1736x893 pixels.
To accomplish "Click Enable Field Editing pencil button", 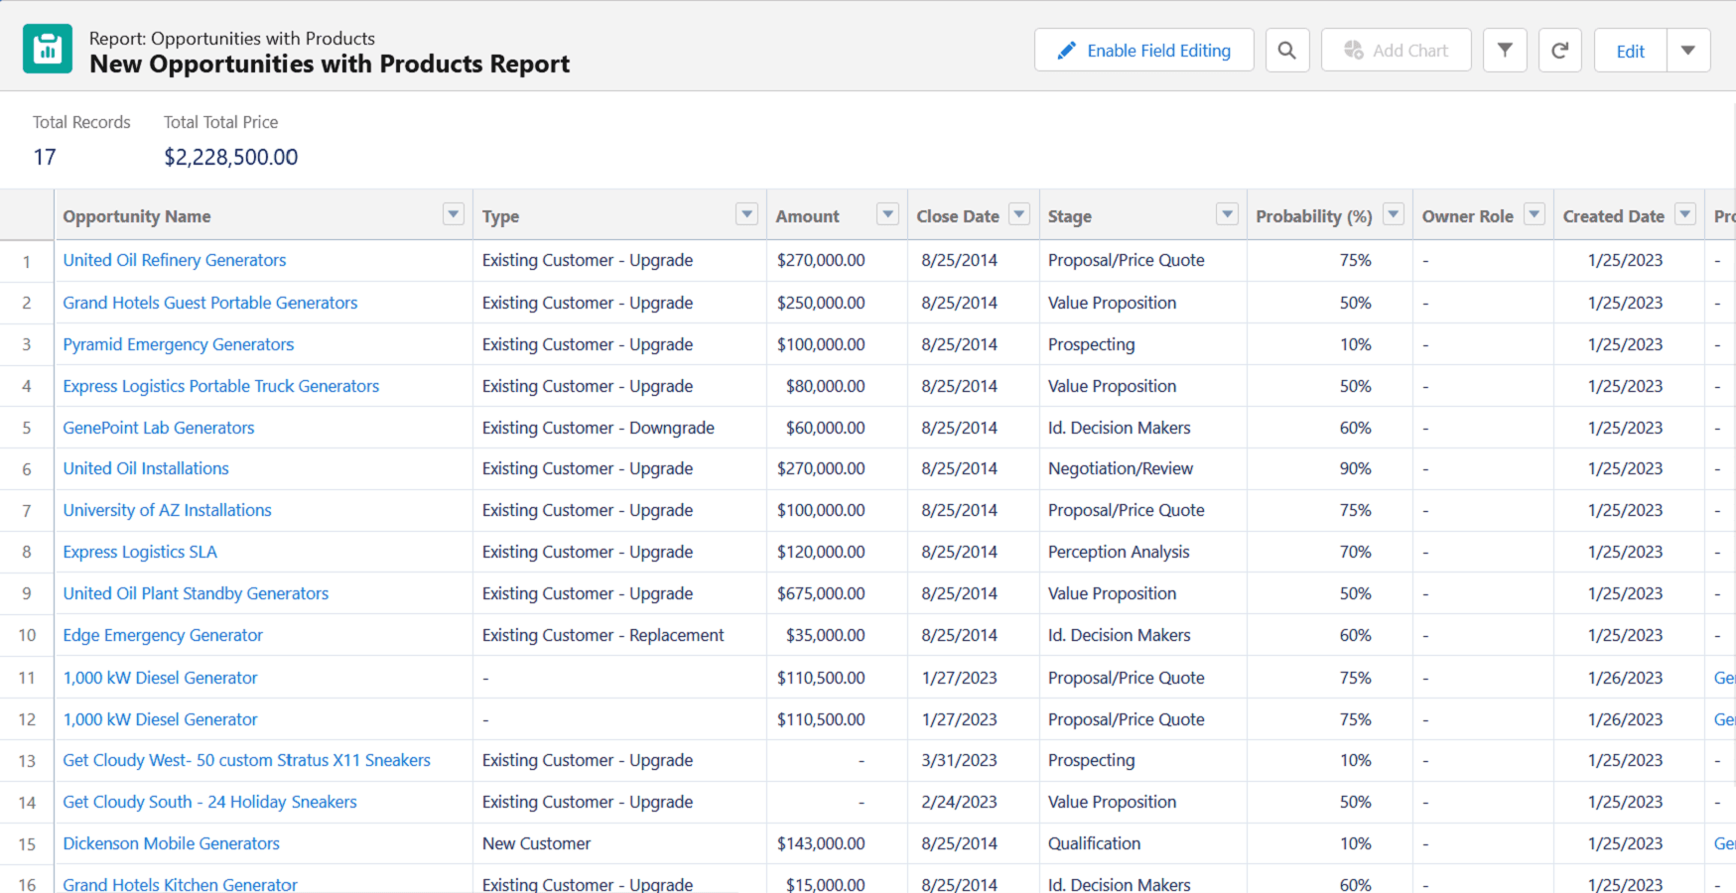I will pyautogui.click(x=1143, y=51).
